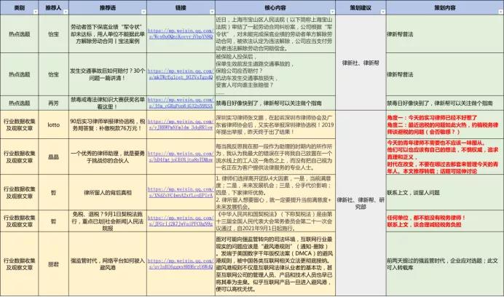Select the red cell 任何单位，都不能没有税务律师

click(x=445, y=221)
